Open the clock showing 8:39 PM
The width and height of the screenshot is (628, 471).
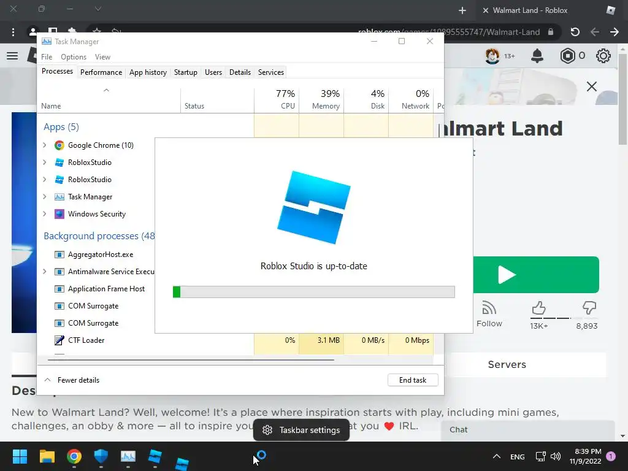(585, 456)
